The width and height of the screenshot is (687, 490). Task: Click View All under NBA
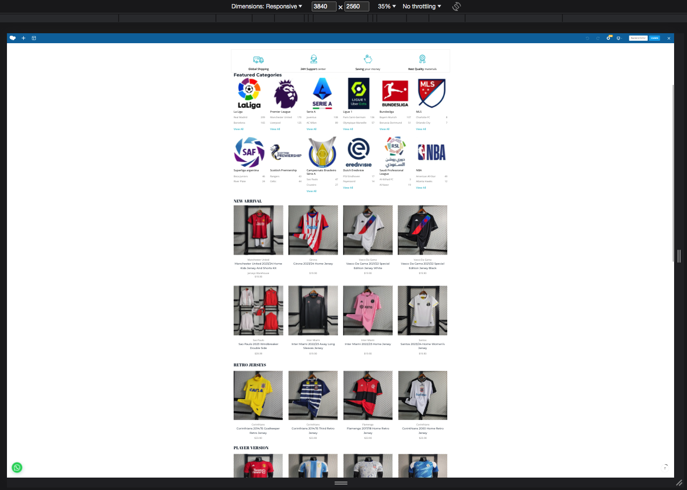tap(421, 188)
